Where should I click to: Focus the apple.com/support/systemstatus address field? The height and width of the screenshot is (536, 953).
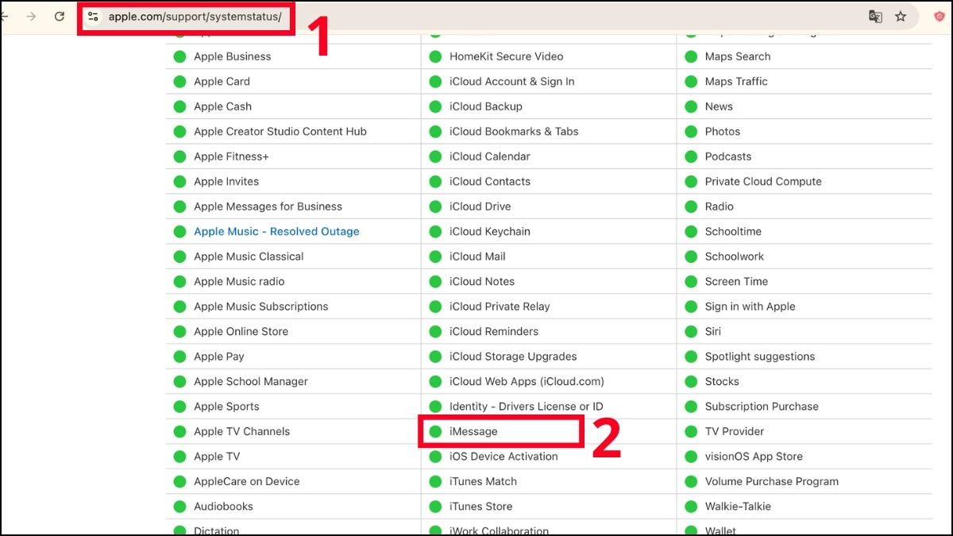click(195, 17)
